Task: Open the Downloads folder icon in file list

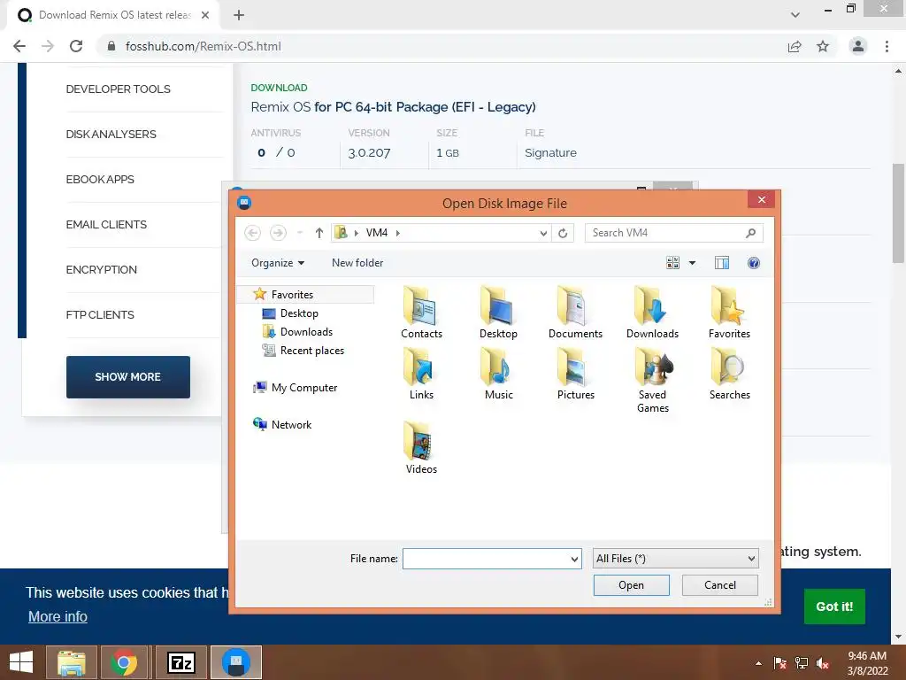Action: (652, 313)
